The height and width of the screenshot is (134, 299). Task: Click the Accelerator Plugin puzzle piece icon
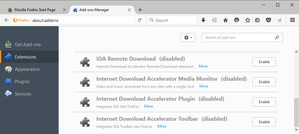coord(85,102)
